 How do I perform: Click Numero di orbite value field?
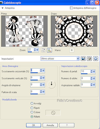pos(86,78)
